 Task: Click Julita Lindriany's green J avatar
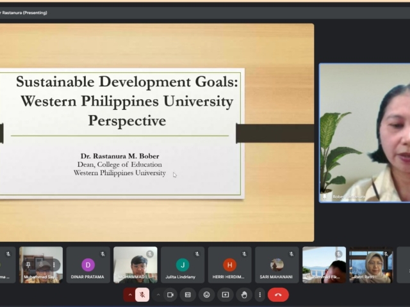(183, 265)
